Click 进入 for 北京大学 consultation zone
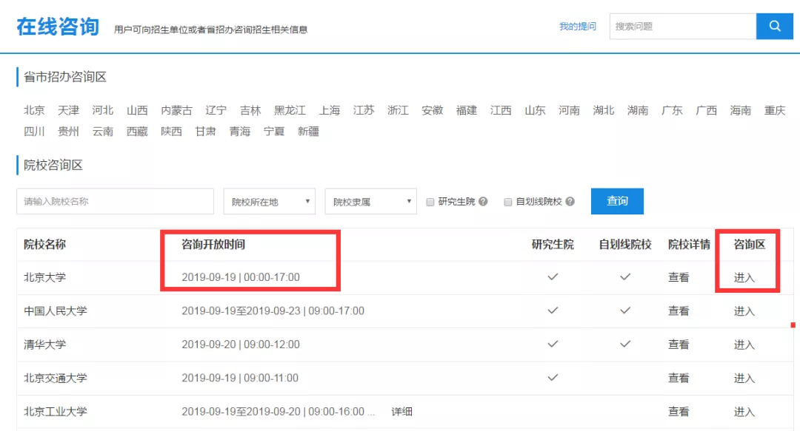The image size is (800, 431). point(744,276)
